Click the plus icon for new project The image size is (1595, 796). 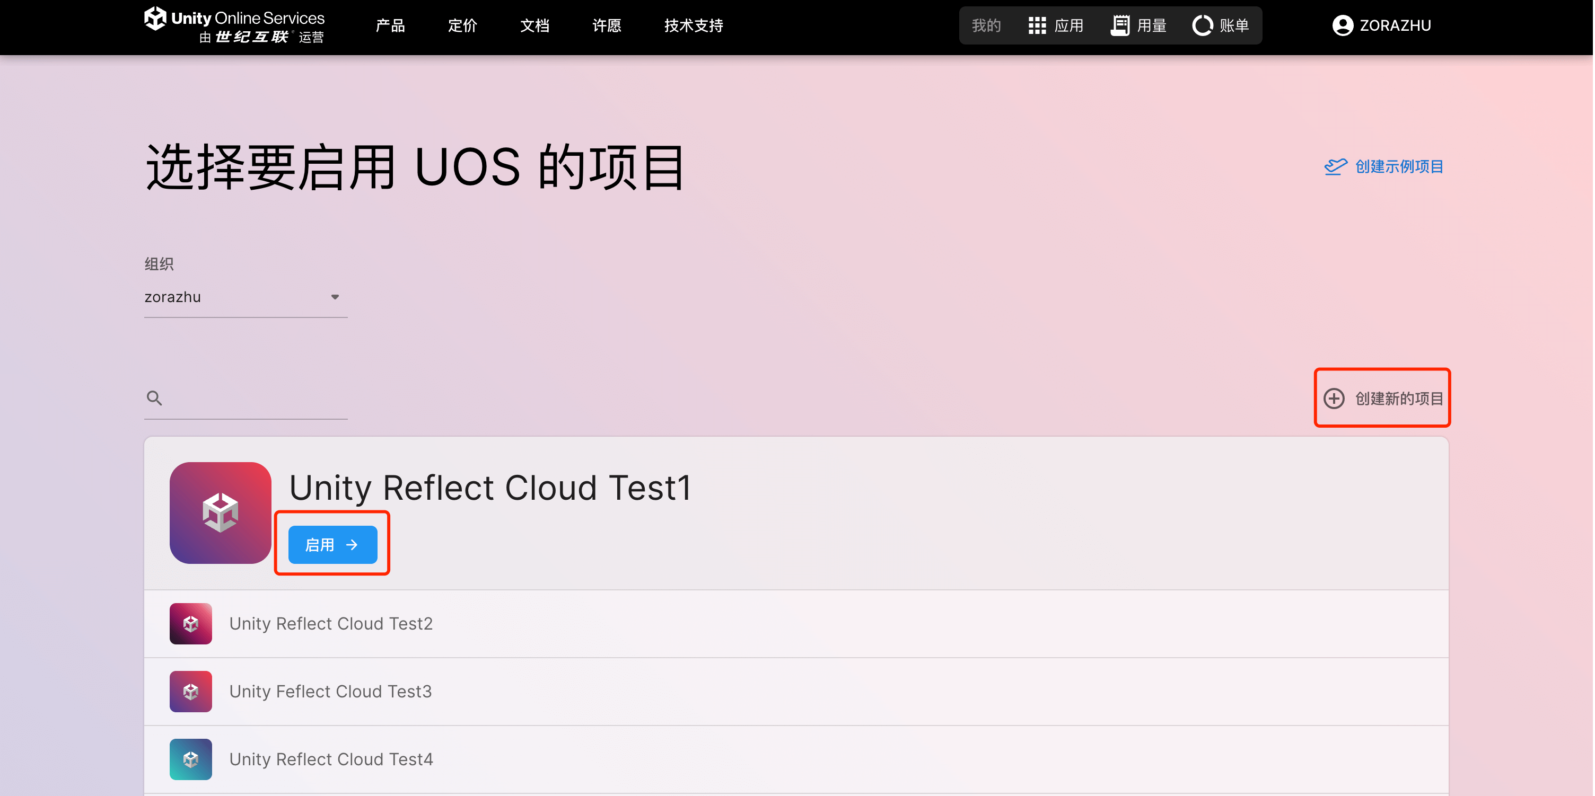pyautogui.click(x=1334, y=399)
